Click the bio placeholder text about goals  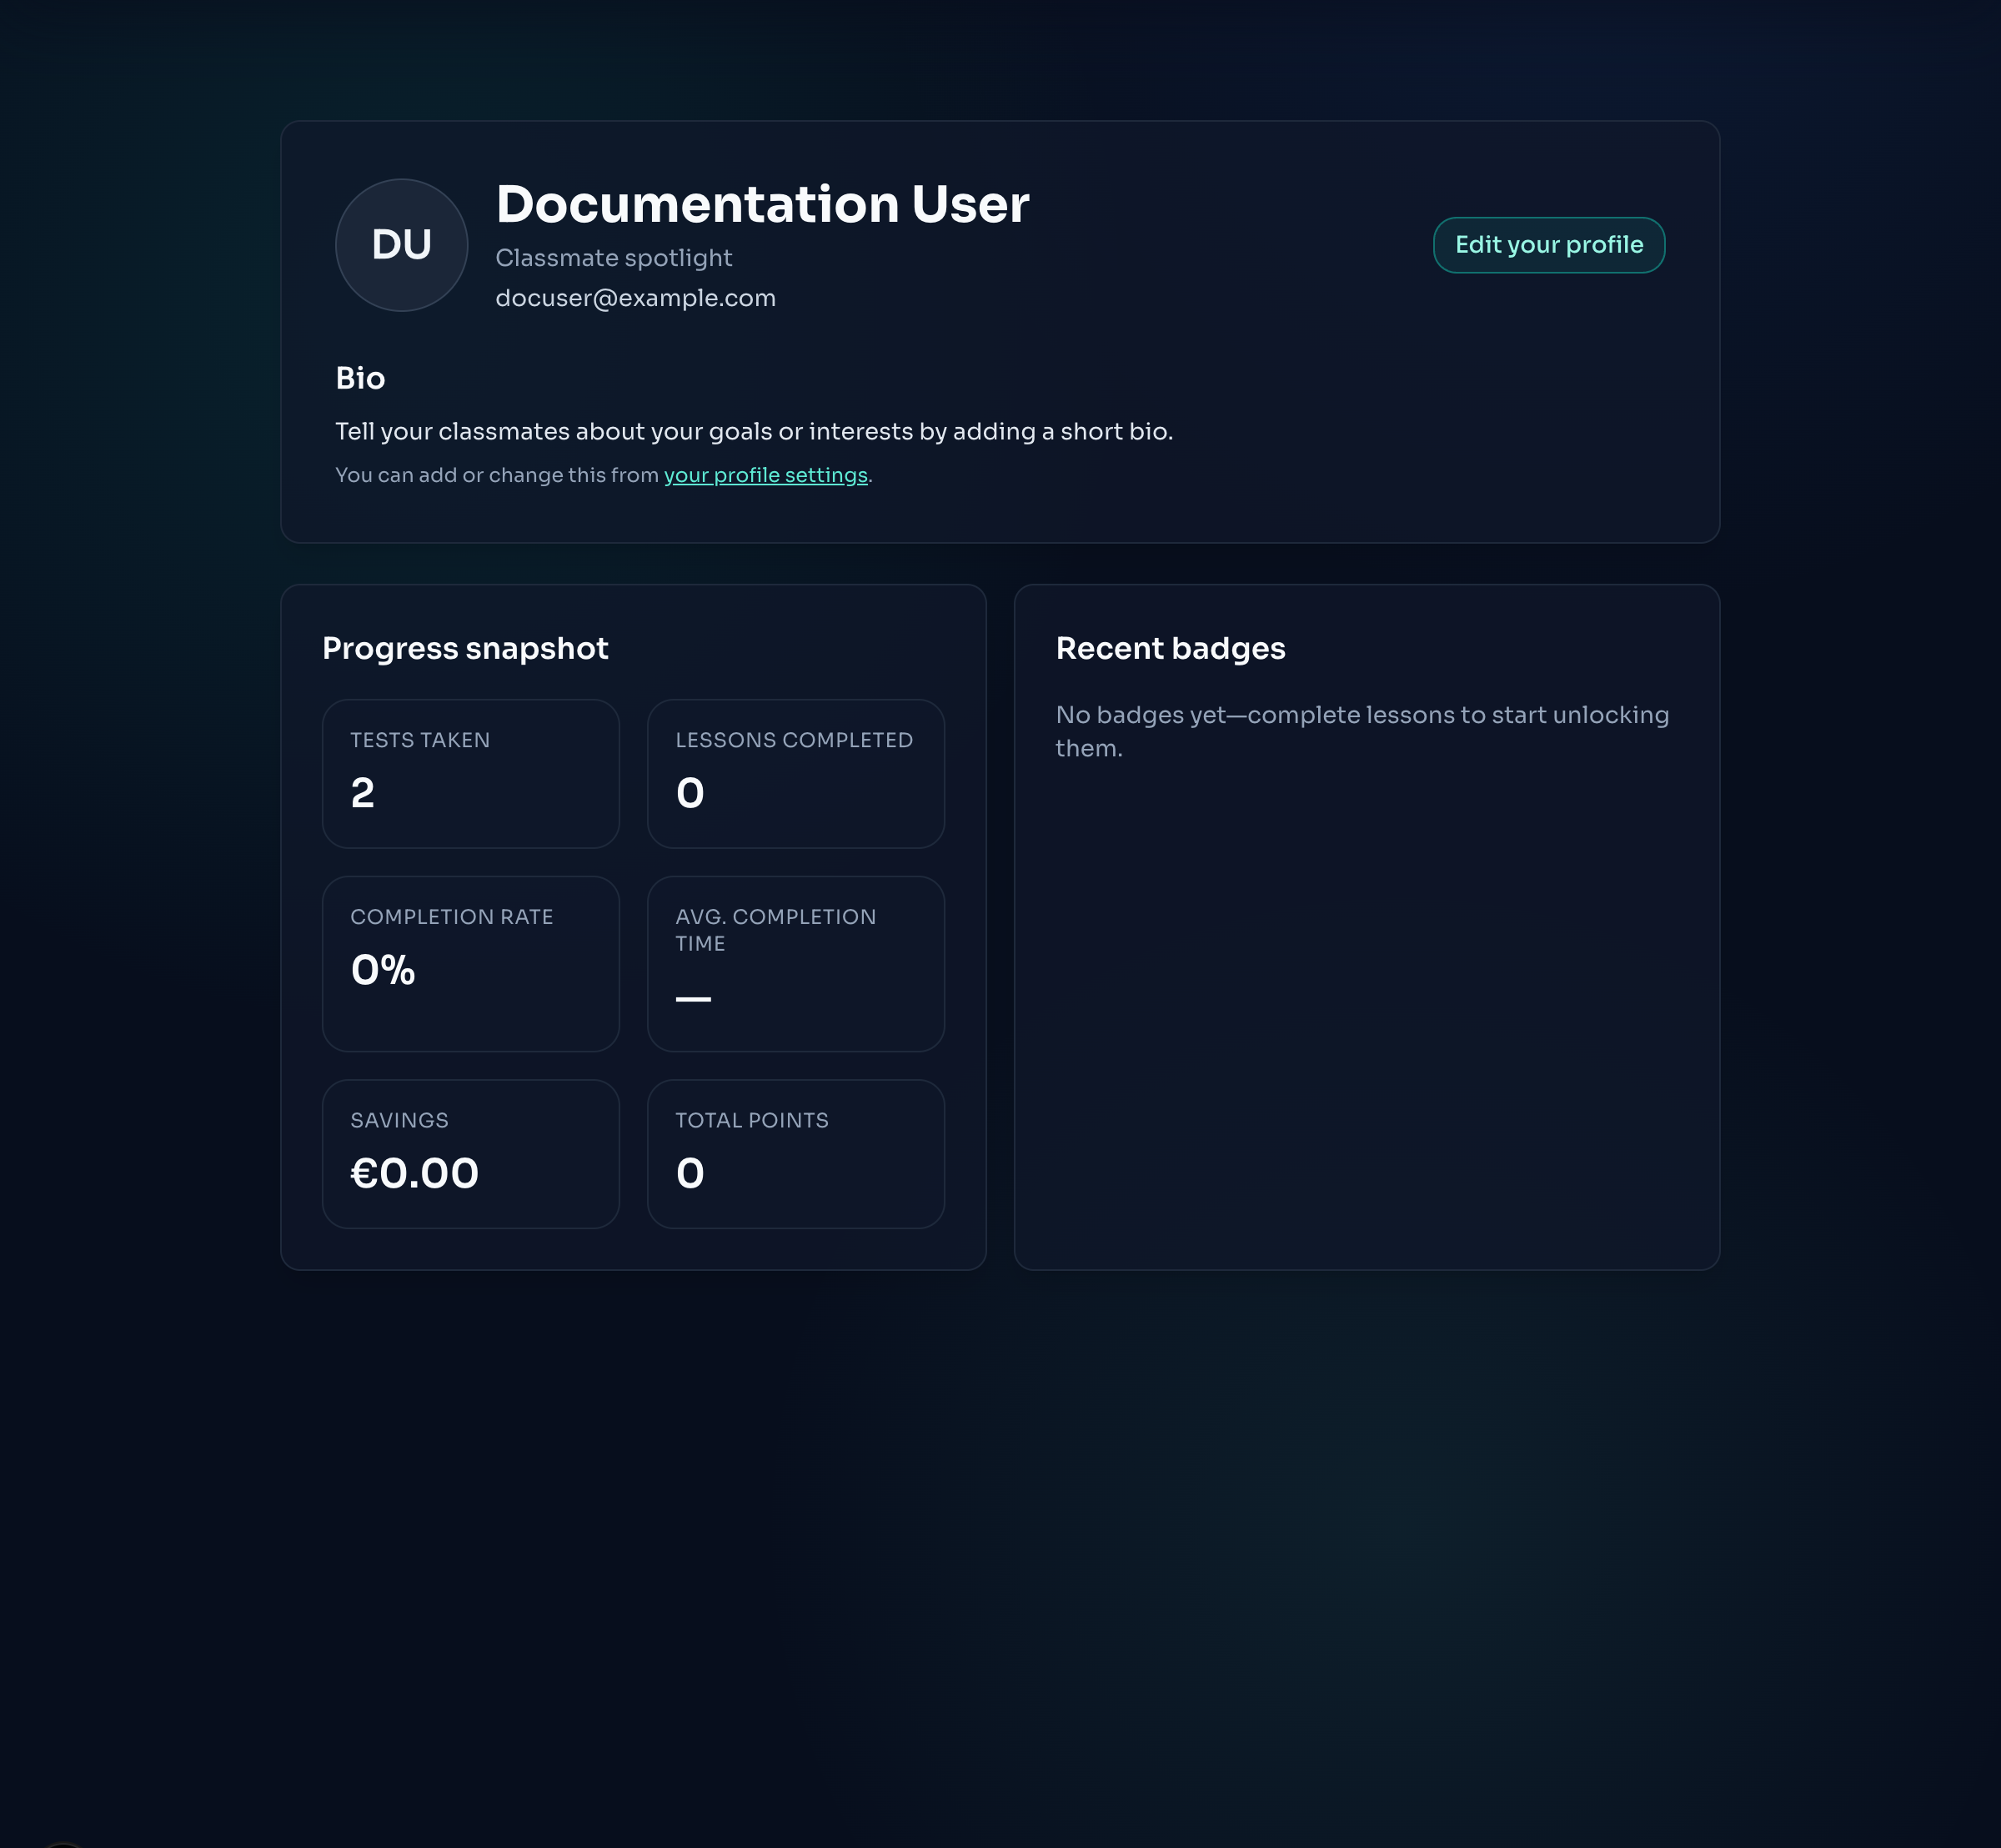click(753, 431)
